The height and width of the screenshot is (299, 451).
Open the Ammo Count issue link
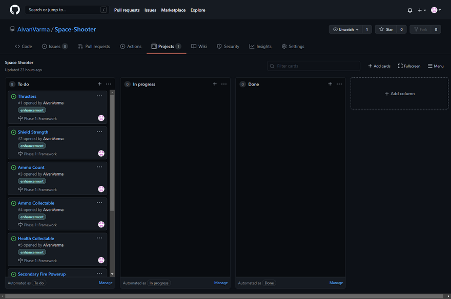[31, 167]
